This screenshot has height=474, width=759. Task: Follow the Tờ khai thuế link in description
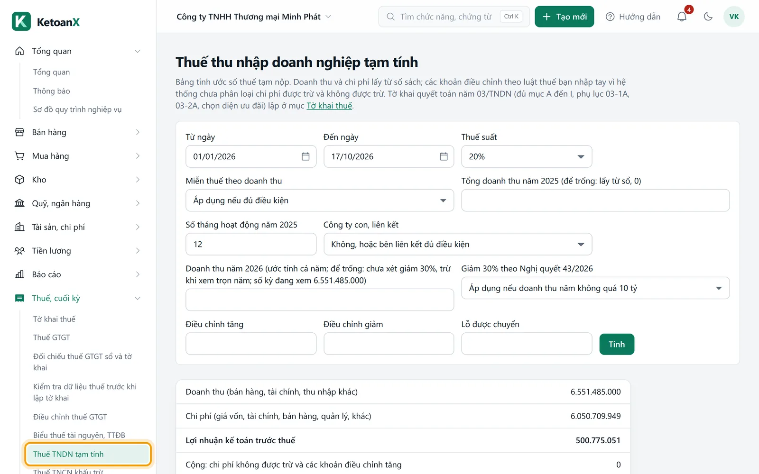point(329,106)
